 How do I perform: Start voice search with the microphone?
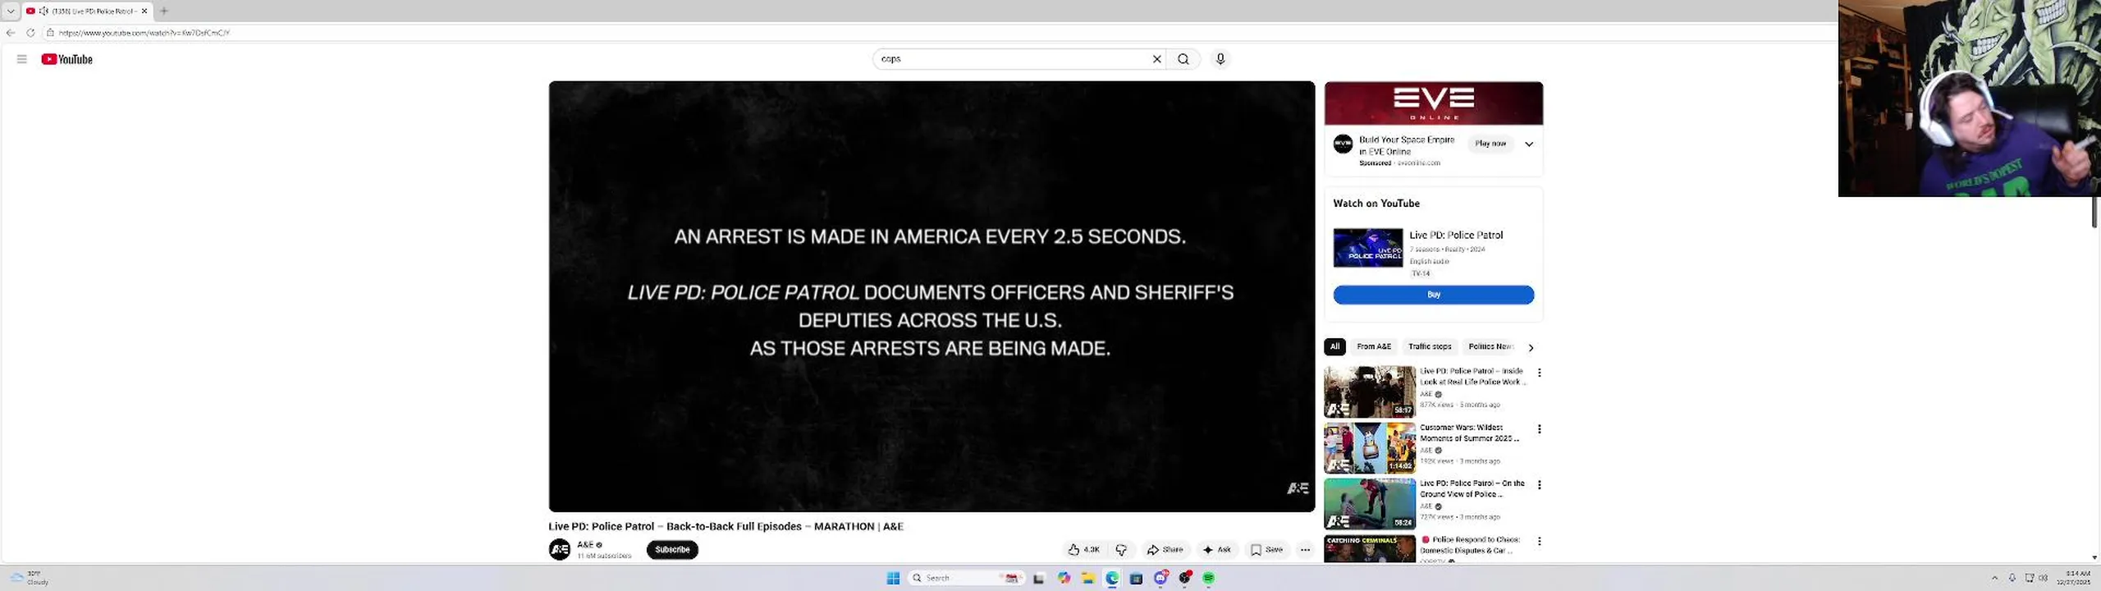[x=1220, y=59]
